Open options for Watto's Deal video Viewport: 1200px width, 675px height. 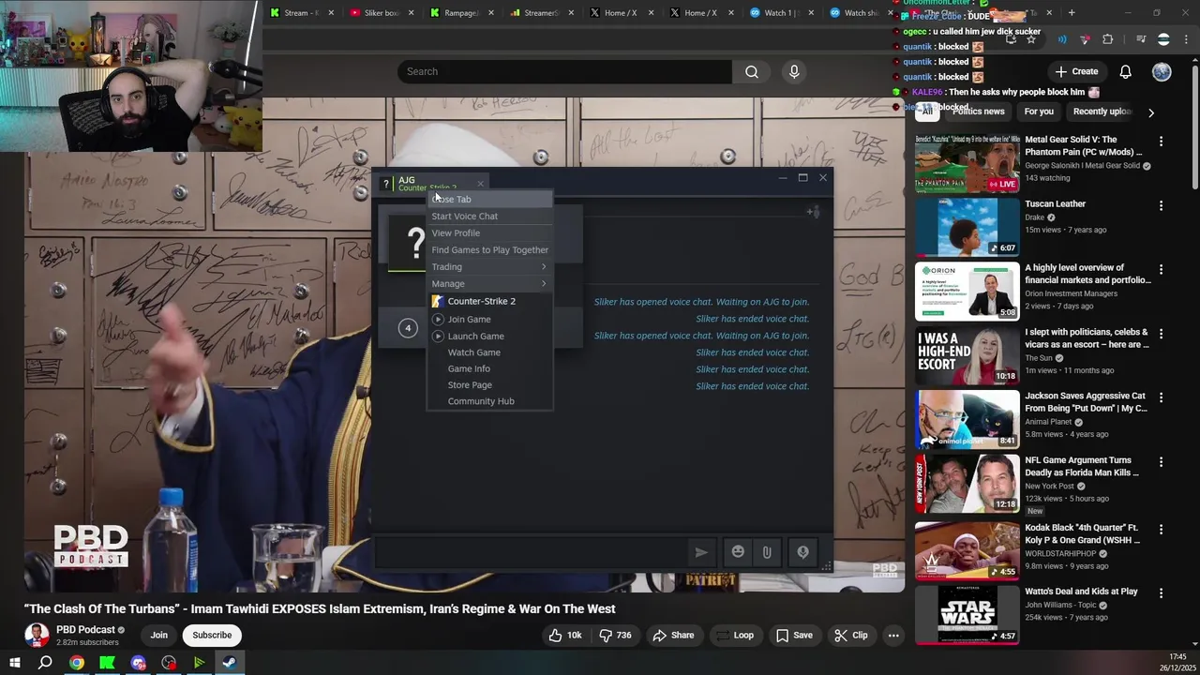click(1161, 593)
